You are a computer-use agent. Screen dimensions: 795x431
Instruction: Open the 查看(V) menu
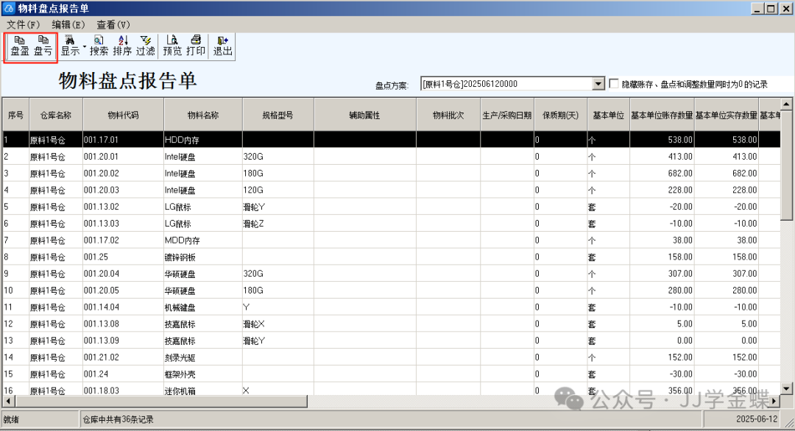click(113, 24)
